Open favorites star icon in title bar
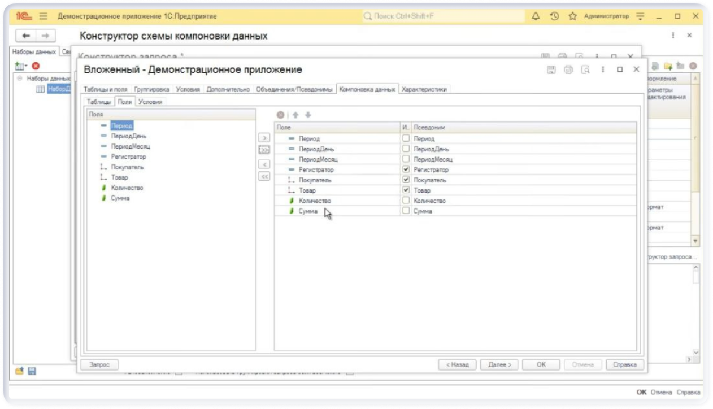The width and height of the screenshot is (713, 409). click(572, 16)
